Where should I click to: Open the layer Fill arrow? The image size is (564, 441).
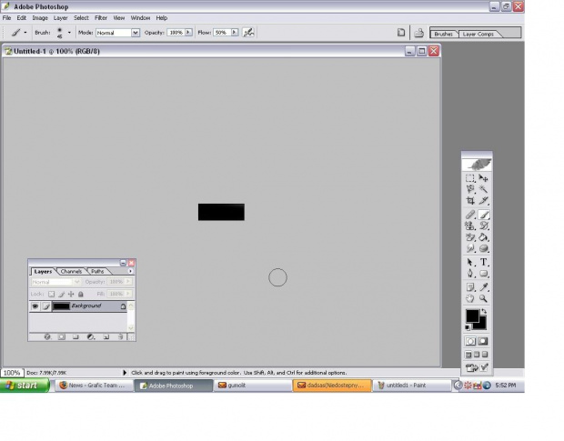tap(127, 294)
